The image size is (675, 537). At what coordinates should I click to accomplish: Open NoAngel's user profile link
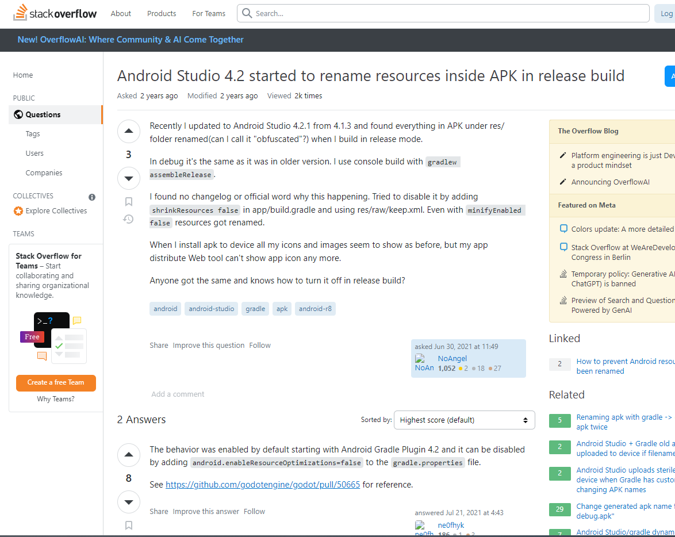pyautogui.click(x=452, y=358)
